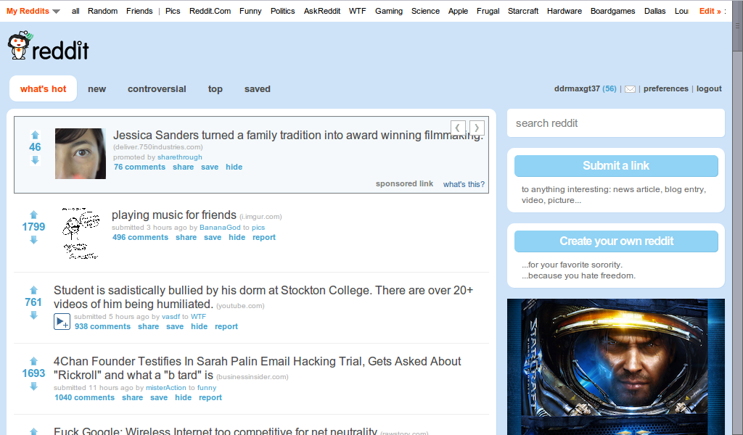This screenshot has width=743, height=435.
Task: Downvote the Stockton College bullying post
Action: [x=33, y=315]
